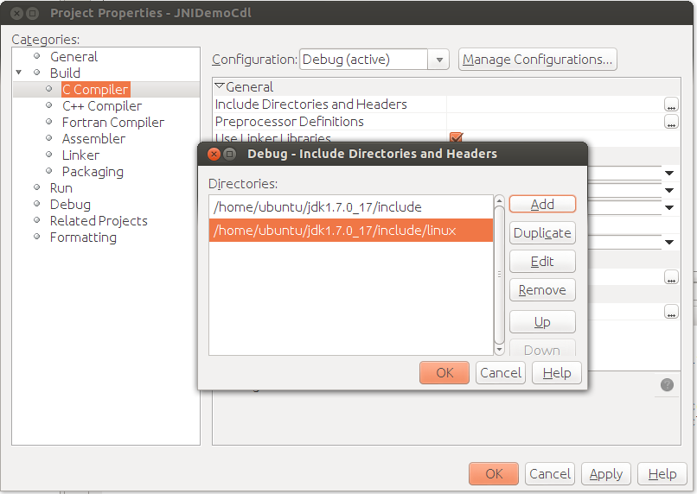
Task: Open the Configuration dropdown
Action: (439, 60)
